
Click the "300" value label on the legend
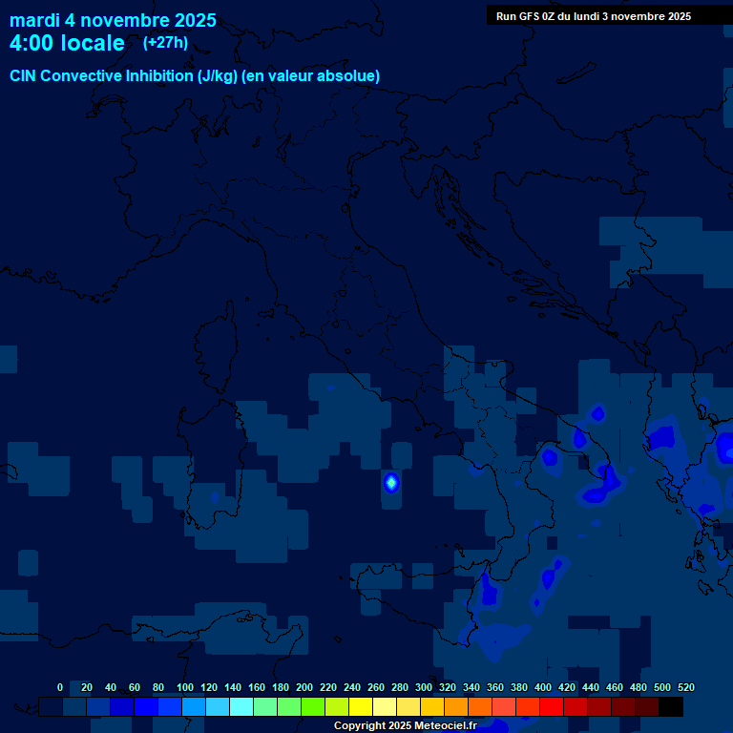[x=424, y=687]
